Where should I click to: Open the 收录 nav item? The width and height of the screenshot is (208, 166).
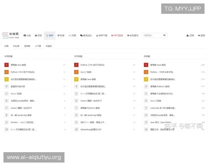pos(61,36)
